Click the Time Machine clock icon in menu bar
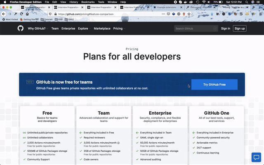The width and height of the screenshot is (264, 165). (x=198, y=2)
